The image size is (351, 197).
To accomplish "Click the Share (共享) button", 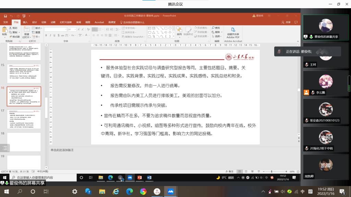I will click(x=286, y=22).
